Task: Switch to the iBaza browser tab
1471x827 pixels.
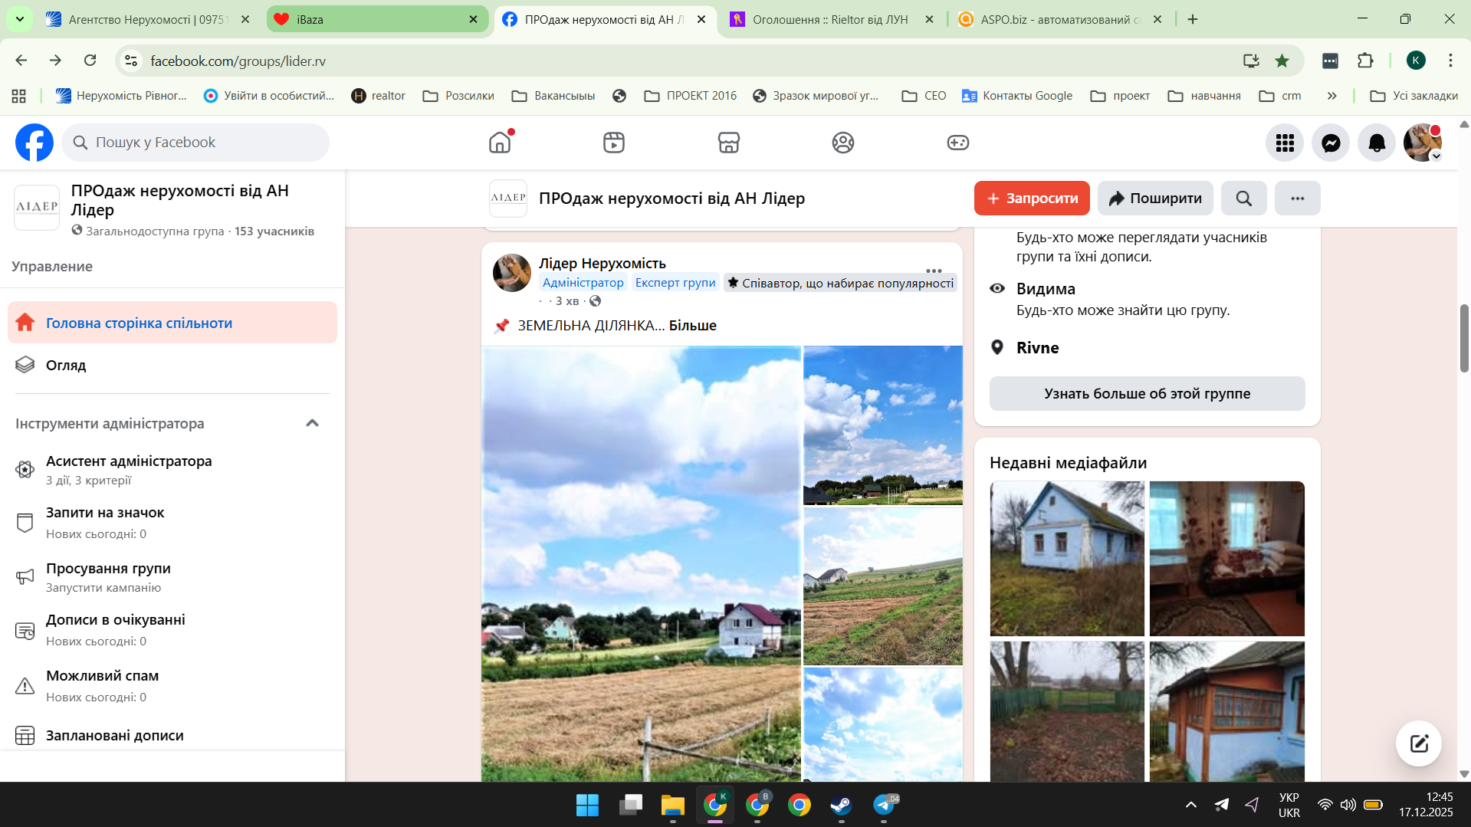Action: [377, 19]
